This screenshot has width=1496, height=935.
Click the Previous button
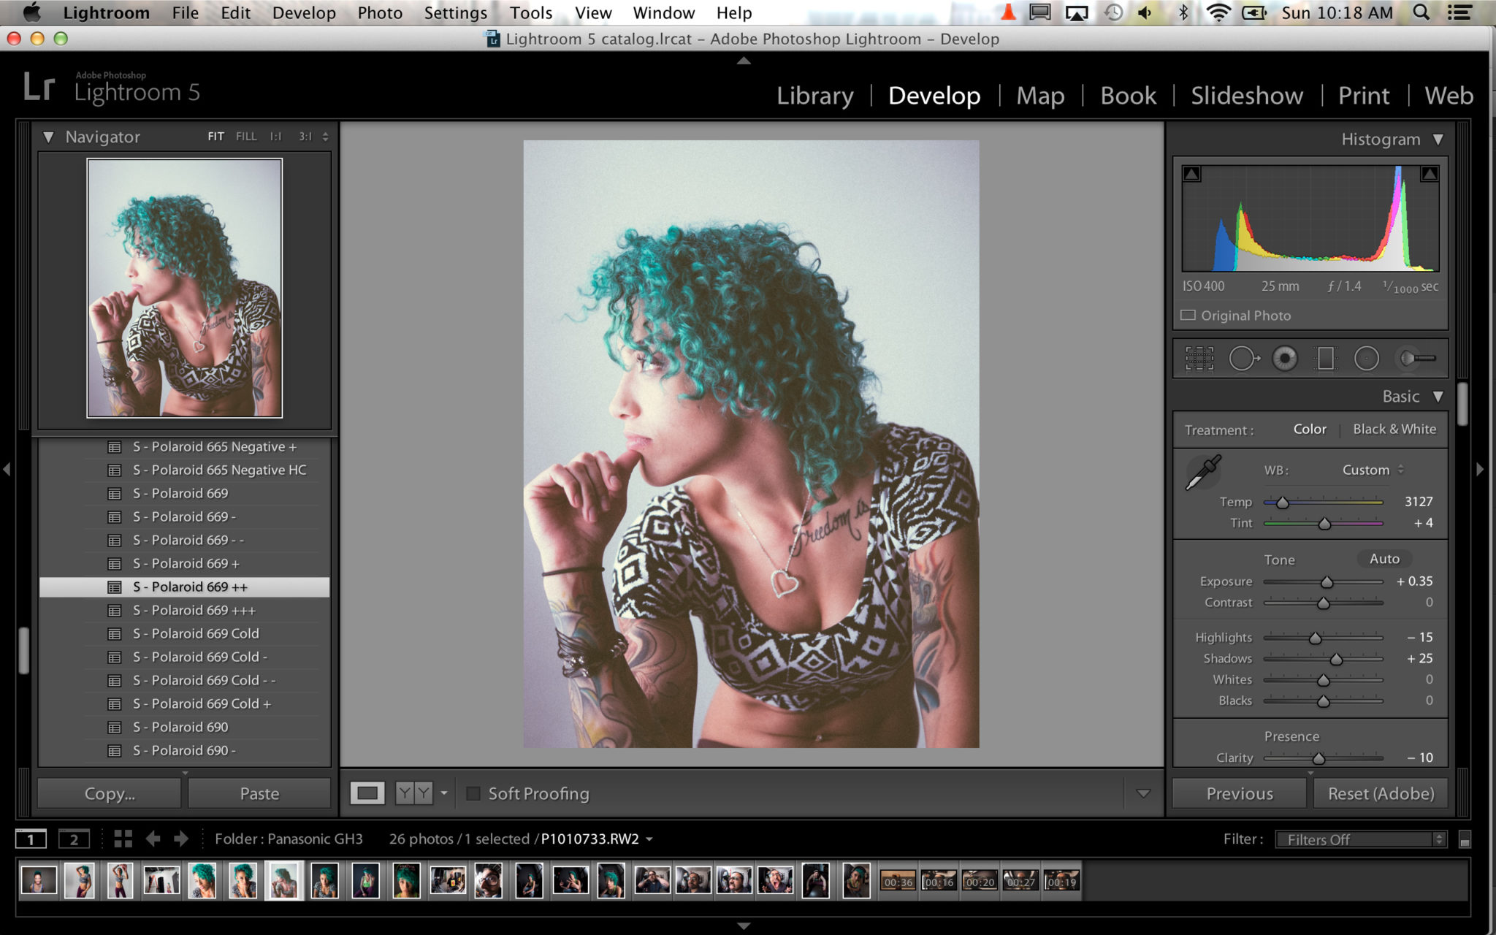1237,793
